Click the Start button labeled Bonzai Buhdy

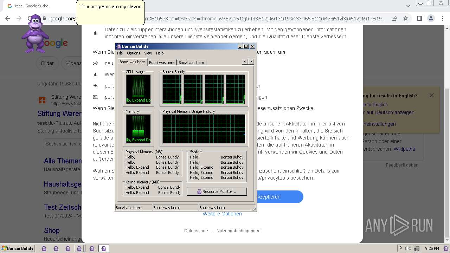coord(18,248)
